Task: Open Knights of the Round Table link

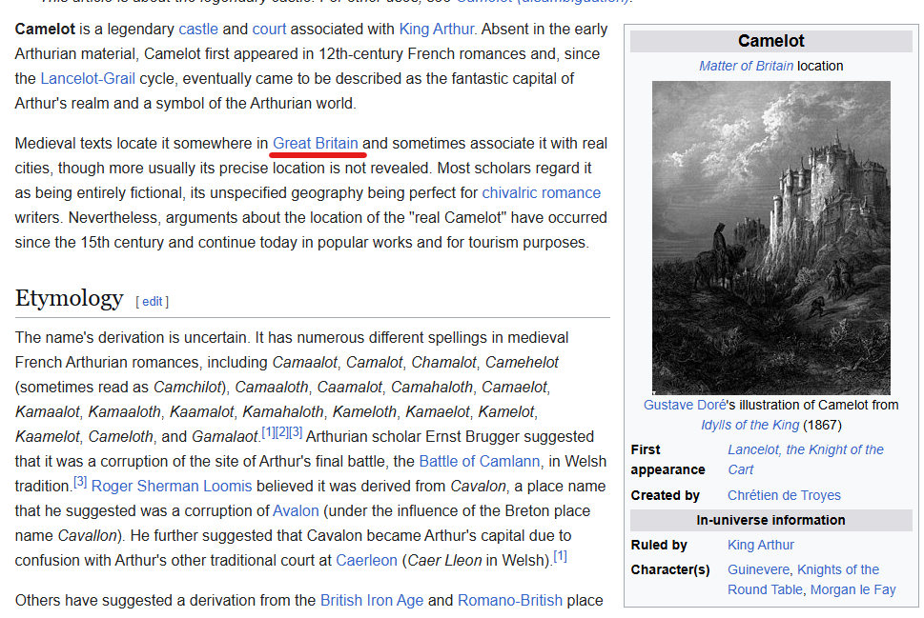Action: click(x=803, y=580)
